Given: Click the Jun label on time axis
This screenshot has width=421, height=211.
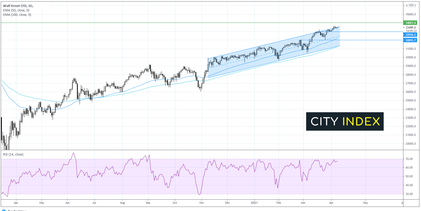Looking at the screenshot, I should click(67, 203).
